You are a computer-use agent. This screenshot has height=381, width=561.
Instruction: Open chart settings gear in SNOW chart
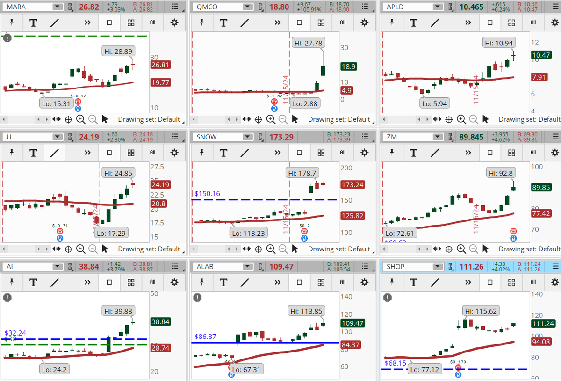[x=364, y=153]
